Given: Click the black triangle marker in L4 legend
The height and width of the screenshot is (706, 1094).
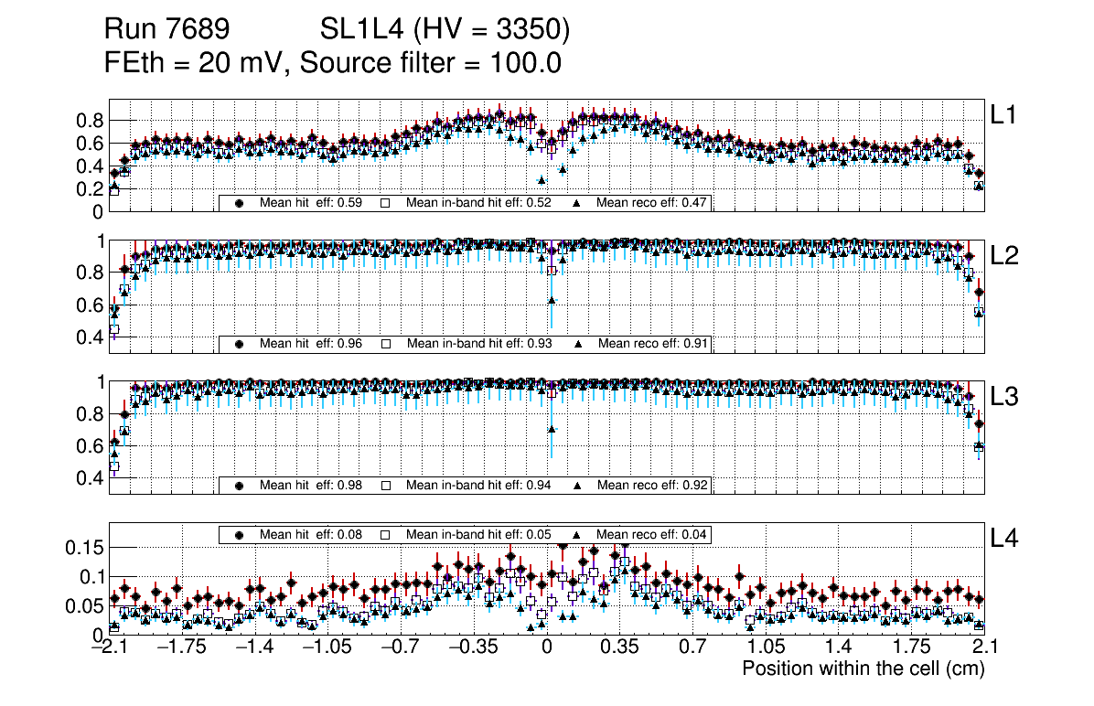Looking at the screenshot, I should [578, 534].
